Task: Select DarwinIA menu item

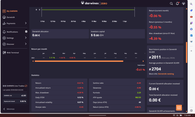Action: tap(11, 17)
